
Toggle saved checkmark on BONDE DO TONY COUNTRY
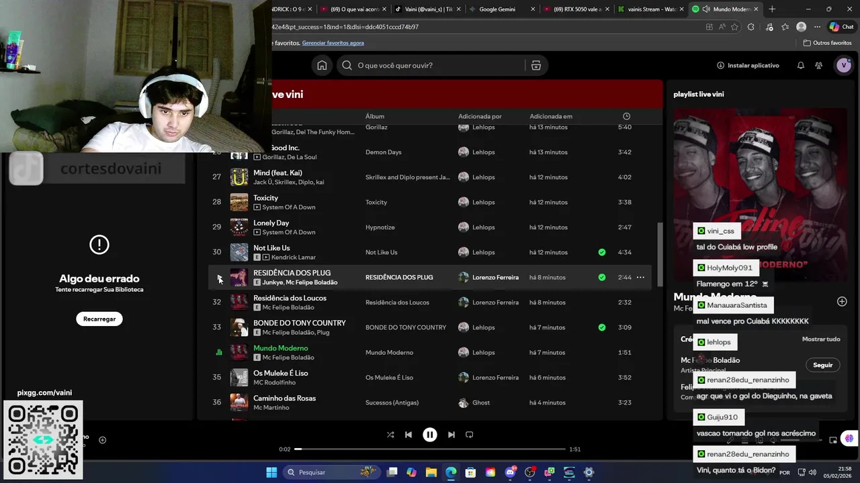(x=602, y=327)
